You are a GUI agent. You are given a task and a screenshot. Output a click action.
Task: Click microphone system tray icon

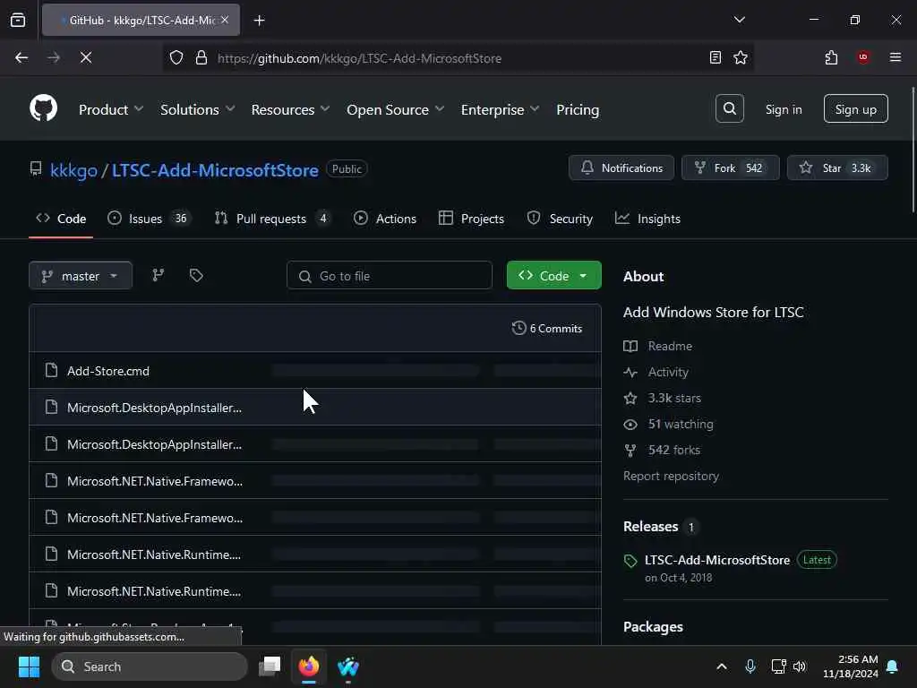750,666
